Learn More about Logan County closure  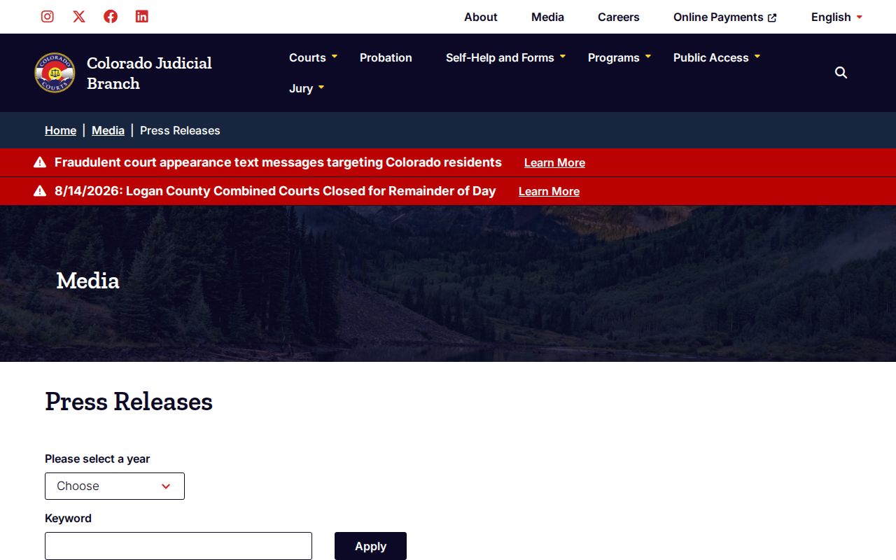pos(549,191)
